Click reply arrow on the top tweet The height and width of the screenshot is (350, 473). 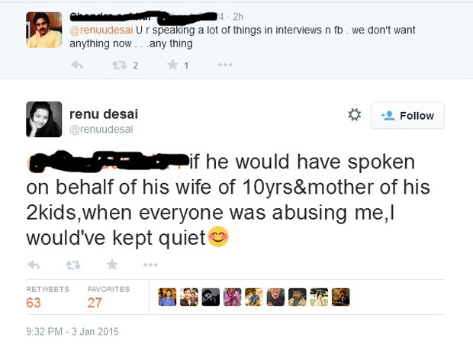coord(76,66)
